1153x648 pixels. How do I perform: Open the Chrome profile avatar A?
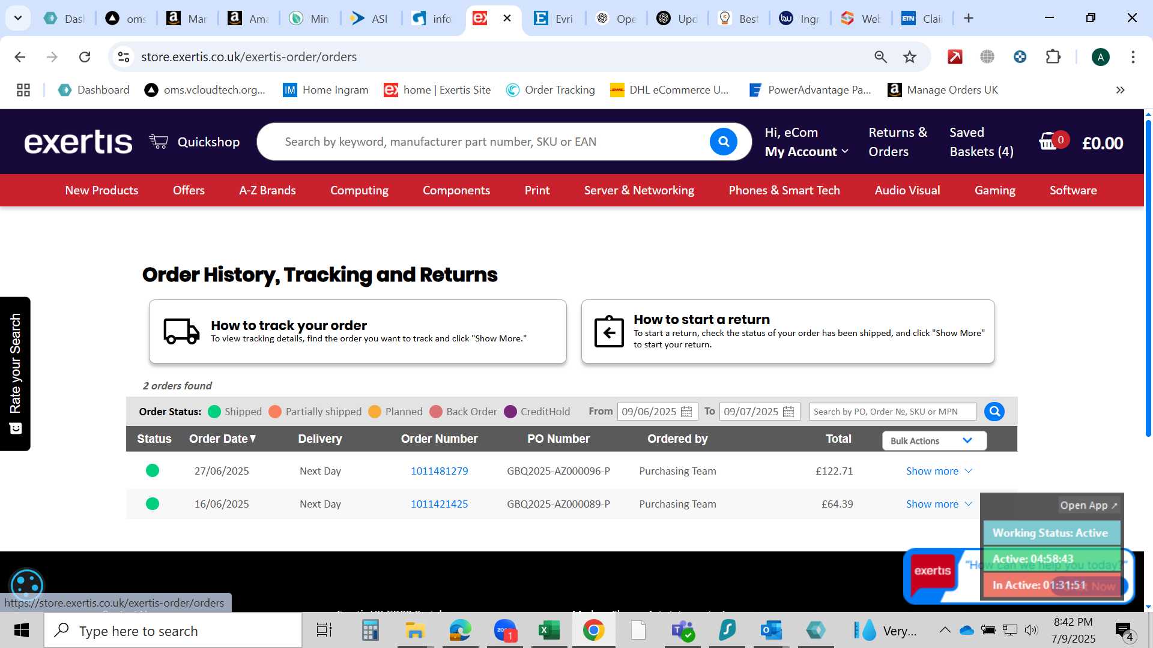tap(1100, 57)
